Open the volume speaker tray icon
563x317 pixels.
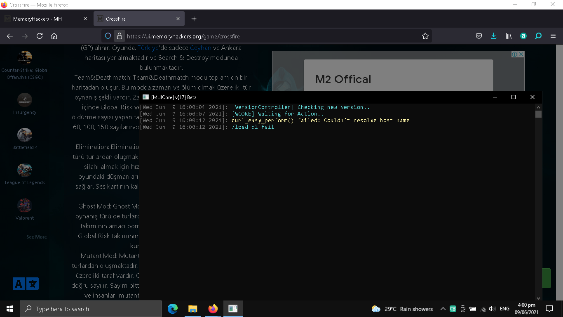pos(492,309)
